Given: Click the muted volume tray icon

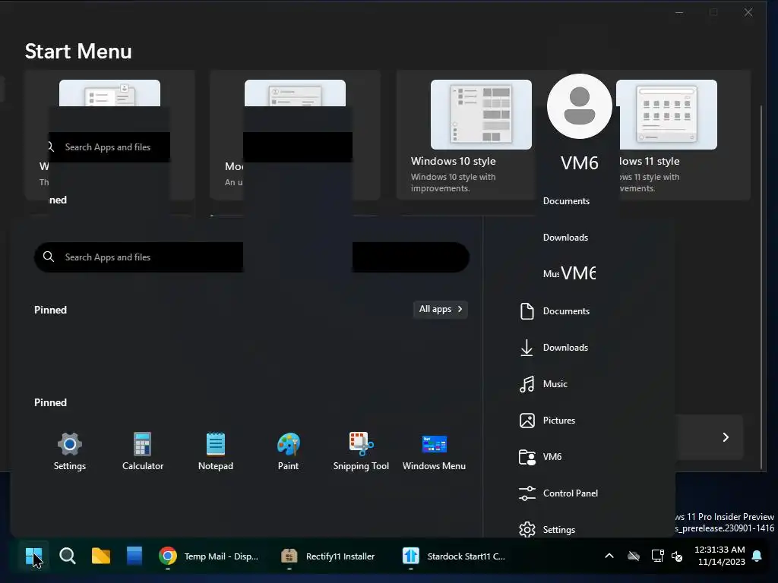Looking at the screenshot, I should coord(677,556).
